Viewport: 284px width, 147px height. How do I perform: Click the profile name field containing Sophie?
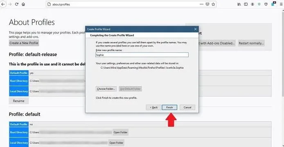[x=142, y=55]
